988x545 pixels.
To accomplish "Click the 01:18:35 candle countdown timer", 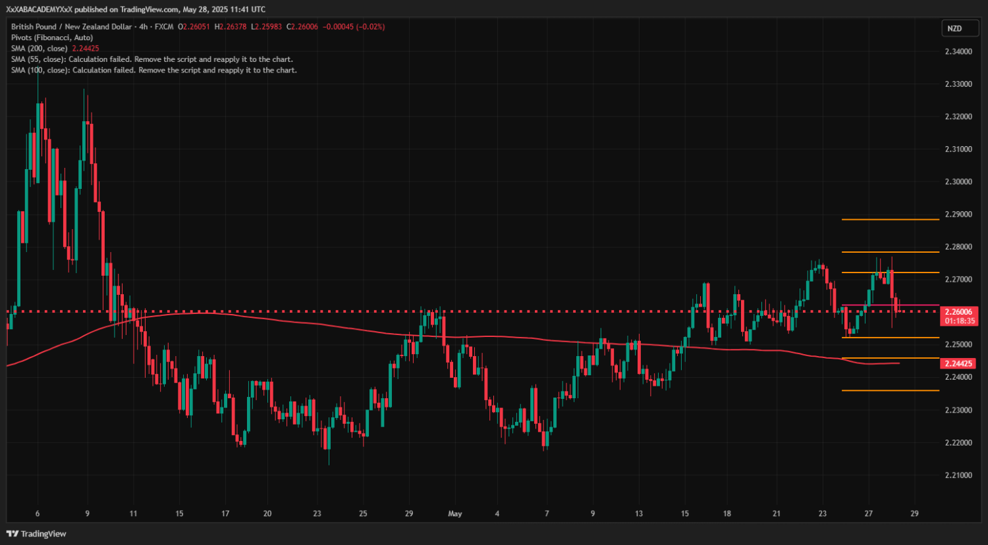I will coord(958,321).
